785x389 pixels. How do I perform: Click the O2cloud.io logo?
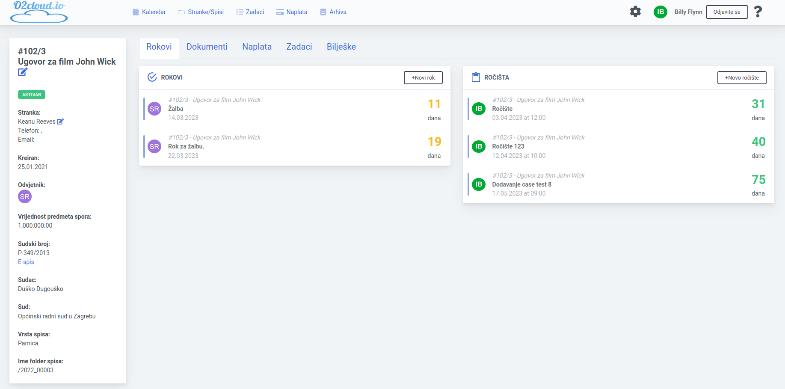(x=39, y=12)
